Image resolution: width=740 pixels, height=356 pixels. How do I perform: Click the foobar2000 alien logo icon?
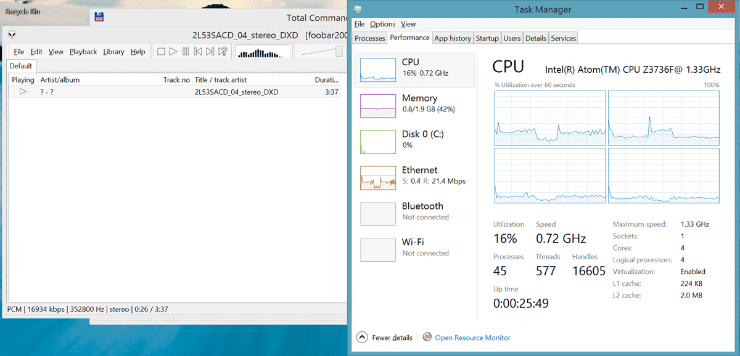[12, 35]
